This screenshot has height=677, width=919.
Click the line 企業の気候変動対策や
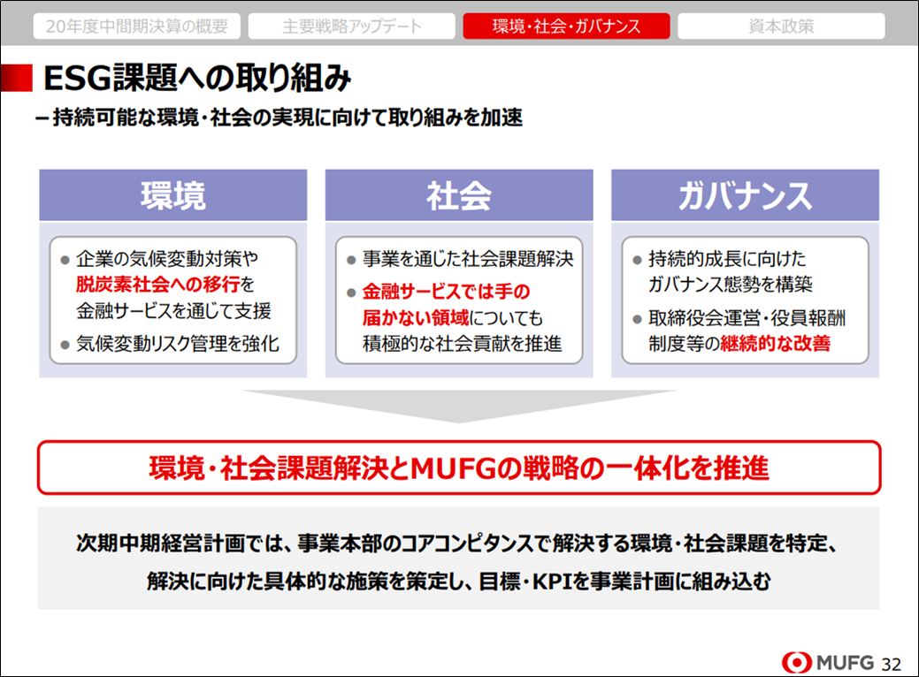click(167, 259)
